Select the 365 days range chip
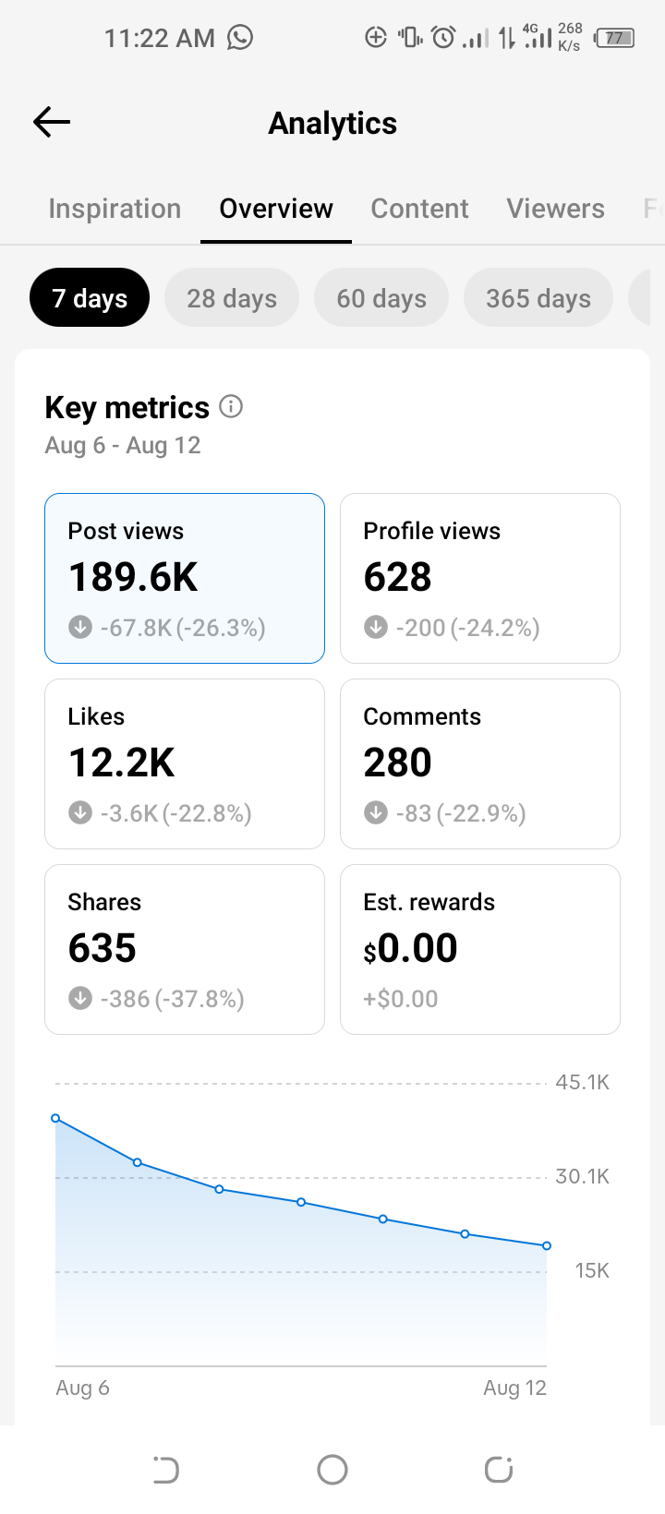 coord(538,297)
